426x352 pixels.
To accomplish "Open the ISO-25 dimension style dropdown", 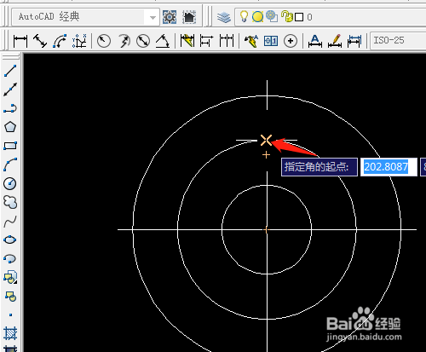I will pyautogui.click(x=398, y=41).
